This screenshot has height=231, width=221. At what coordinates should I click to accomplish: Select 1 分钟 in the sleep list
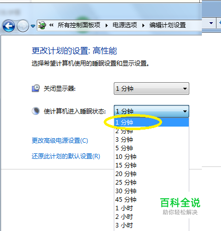click(x=152, y=122)
